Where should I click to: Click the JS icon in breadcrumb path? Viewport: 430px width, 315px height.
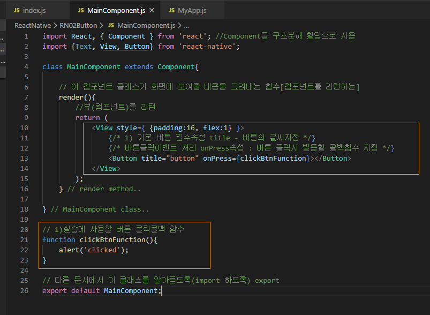click(111, 26)
